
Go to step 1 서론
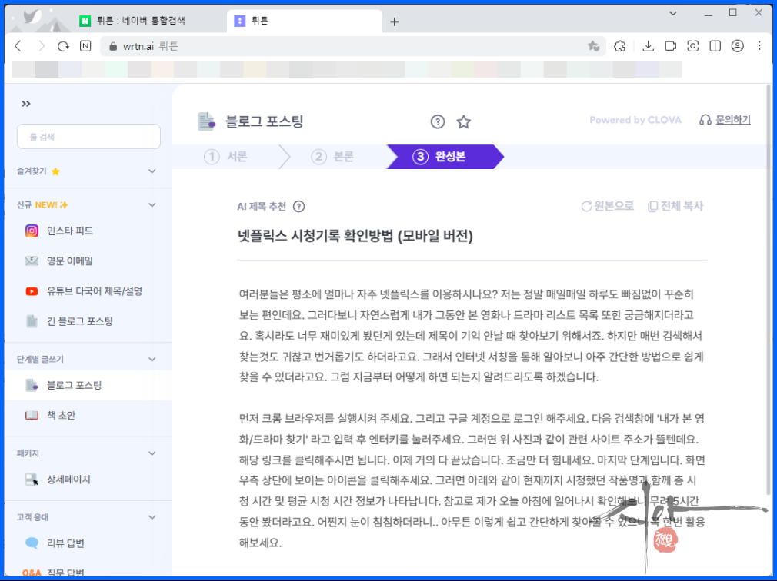[x=226, y=157]
